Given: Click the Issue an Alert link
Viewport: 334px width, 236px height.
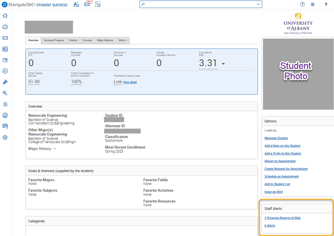Looking at the screenshot, I should pos(273,192).
